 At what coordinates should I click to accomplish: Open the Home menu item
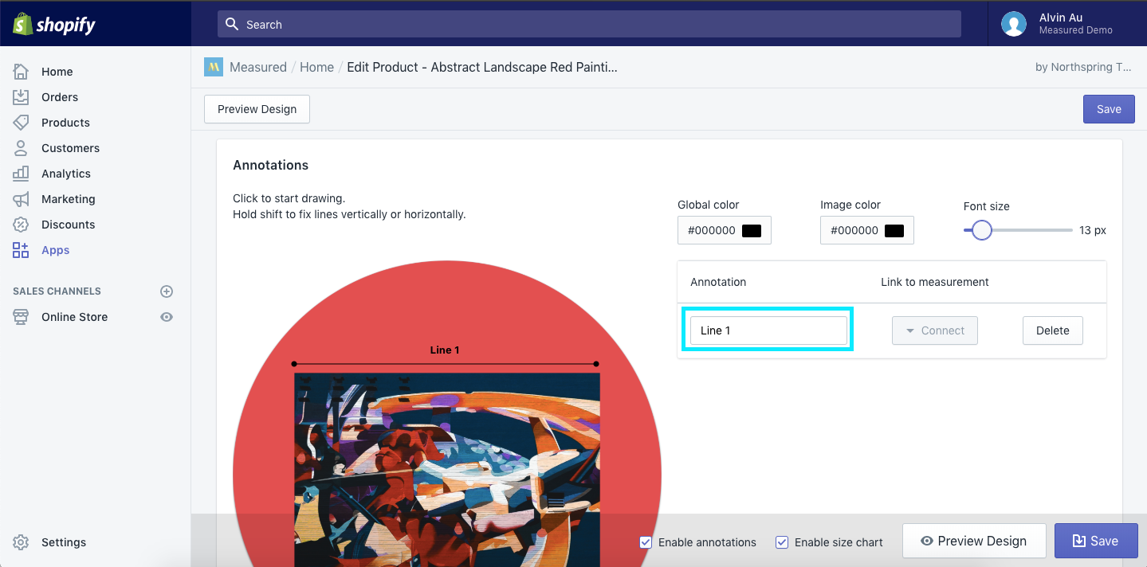pos(57,72)
